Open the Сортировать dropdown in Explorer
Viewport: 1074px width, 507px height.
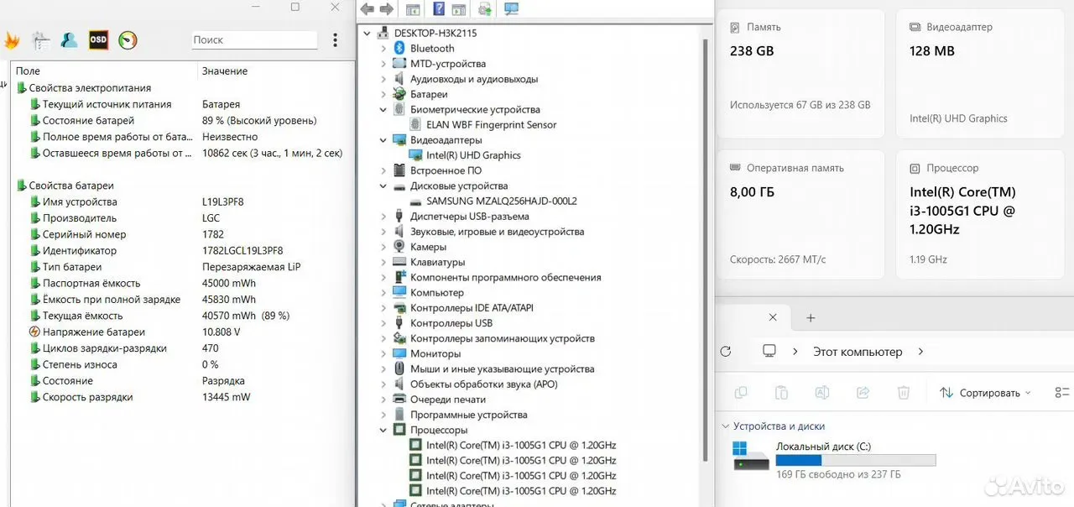(985, 392)
